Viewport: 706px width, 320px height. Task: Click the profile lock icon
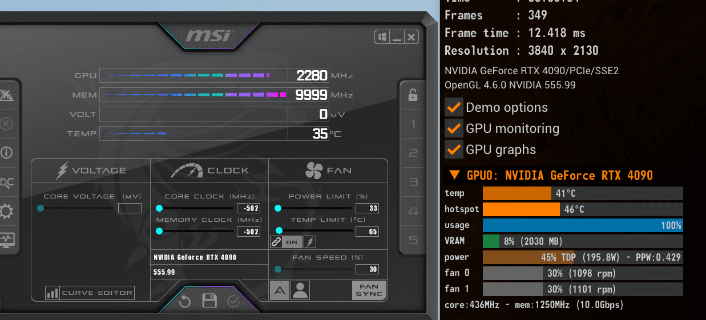(413, 95)
